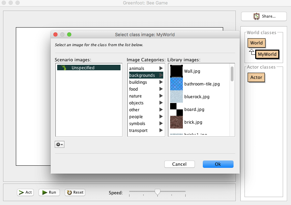Select the bathroom-tile.jpg library image
This screenshot has width=291, height=205.
[176, 84]
